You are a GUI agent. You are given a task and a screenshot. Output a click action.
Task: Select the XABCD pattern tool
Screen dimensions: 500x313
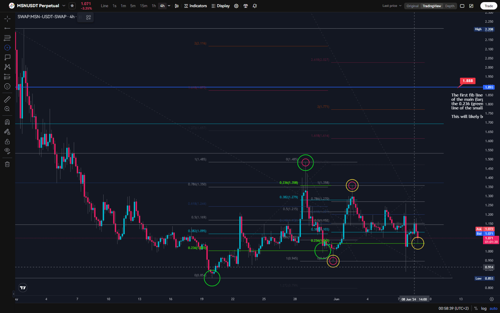click(x=7, y=67)
